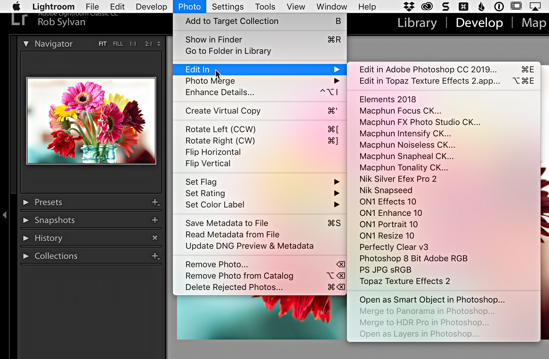This screenshot has height=359, width=549.
Task: Click the Backblaze flame icon in menu bar
Action: click(481, 6)
